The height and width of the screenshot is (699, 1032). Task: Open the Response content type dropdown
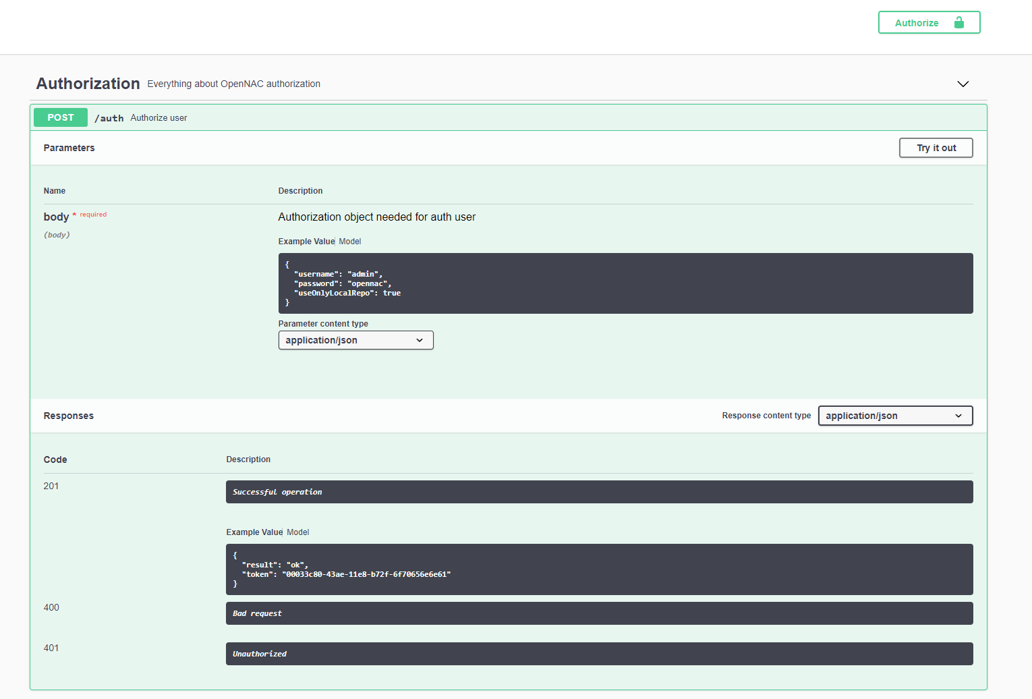click(895, 416)
